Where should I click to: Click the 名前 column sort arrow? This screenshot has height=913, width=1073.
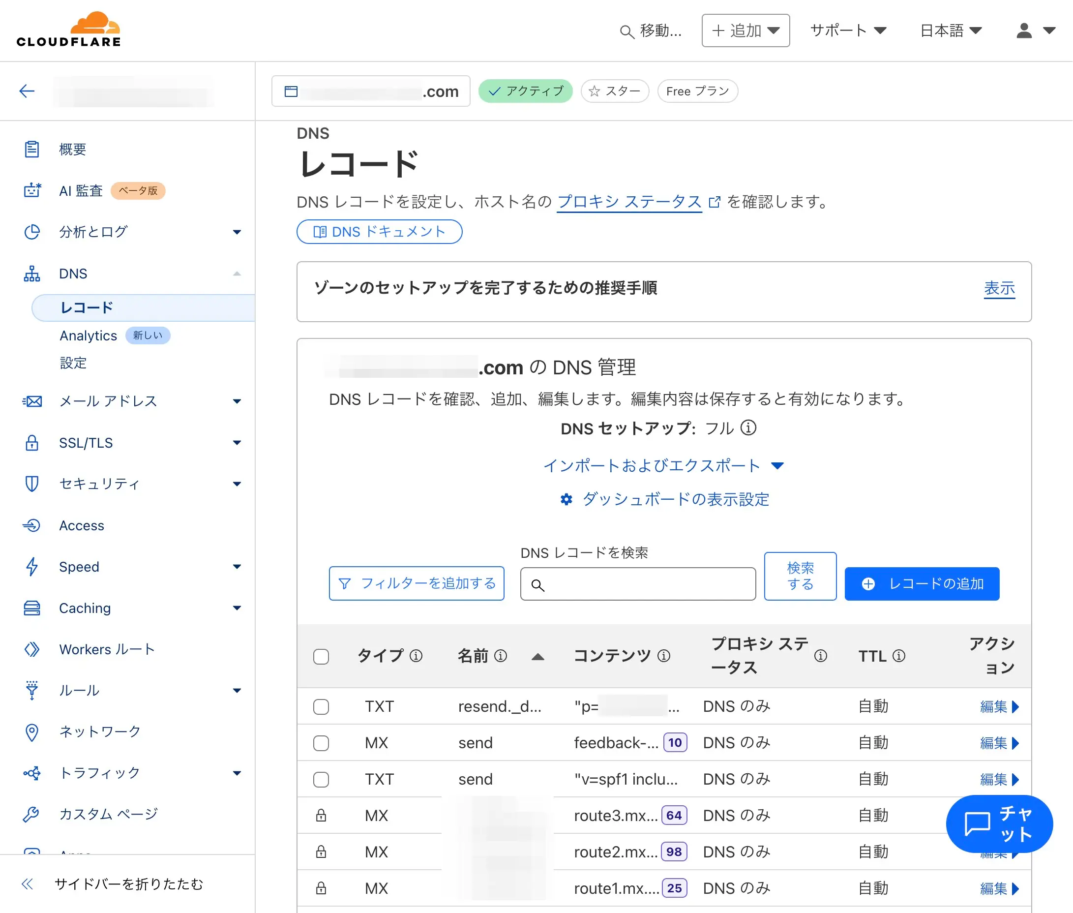click(x=538, y=656)
